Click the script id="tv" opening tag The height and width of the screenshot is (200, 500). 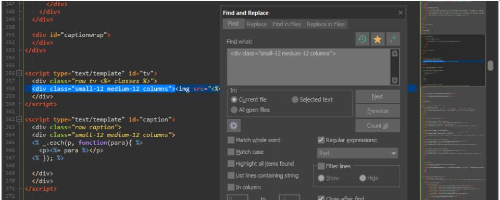[91, 73]
